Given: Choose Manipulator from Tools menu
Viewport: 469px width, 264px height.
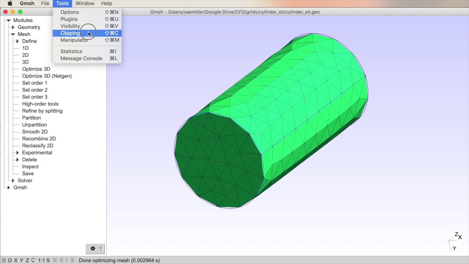Looking at the screenshot, I should coord(87,40).
